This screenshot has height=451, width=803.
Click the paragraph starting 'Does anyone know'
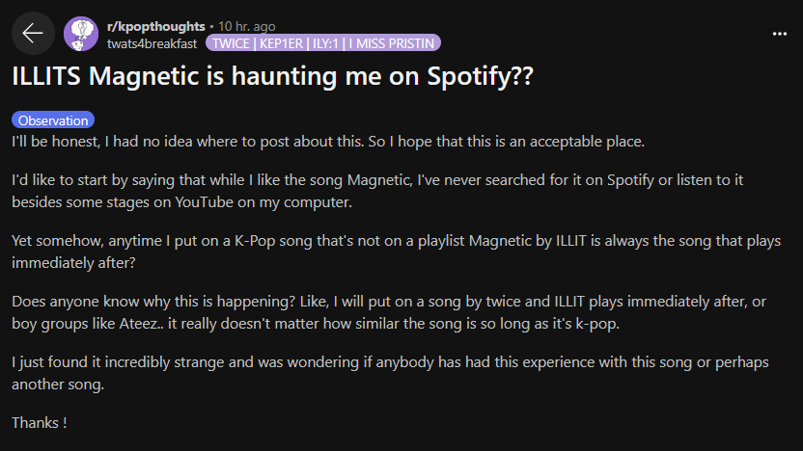pyautogui.click(x=386, y=312)
